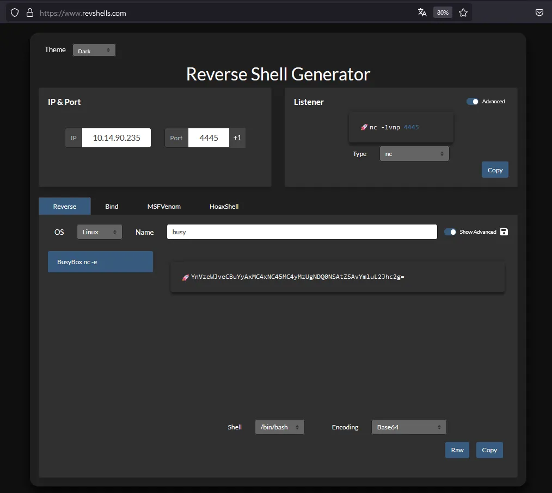Click rocket icon beside nc -lvnp command
The image size is (552, 493).
(364, 127)
